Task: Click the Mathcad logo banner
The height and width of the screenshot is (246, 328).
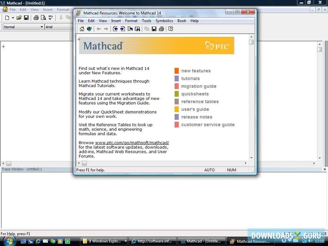Action: point(156,45)
